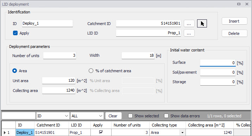
Task: Maximize the LID deployment panel
Action: pos(239,4)
